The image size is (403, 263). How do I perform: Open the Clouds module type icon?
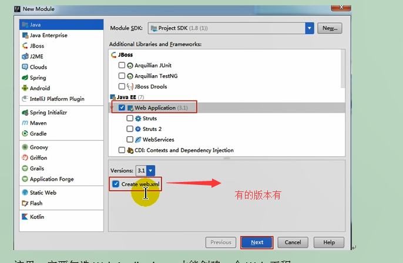tap(25, 67)
